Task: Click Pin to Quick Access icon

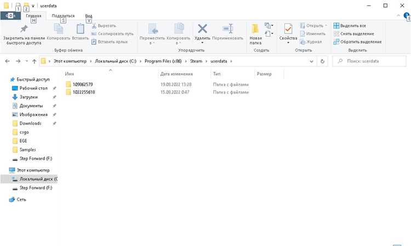Action: point(24,29)
